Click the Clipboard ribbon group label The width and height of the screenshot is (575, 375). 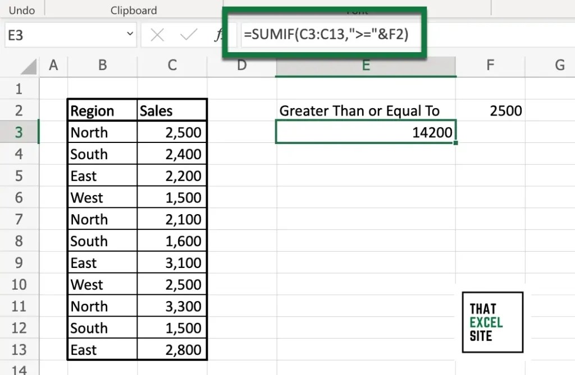click(133, 10)
